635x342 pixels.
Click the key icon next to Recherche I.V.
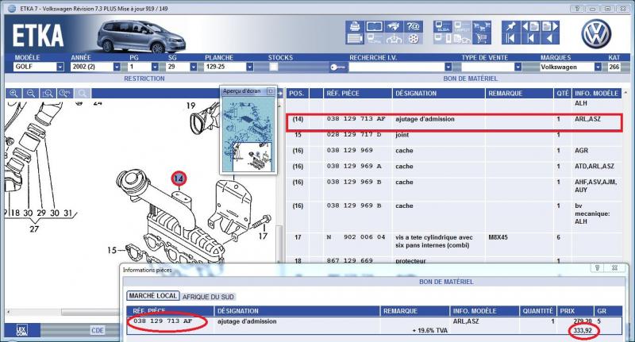(x=338, y=67)
